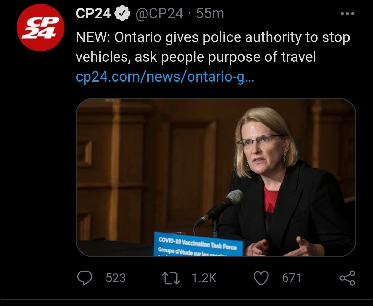Click the 523 replies count

point(116,278)
